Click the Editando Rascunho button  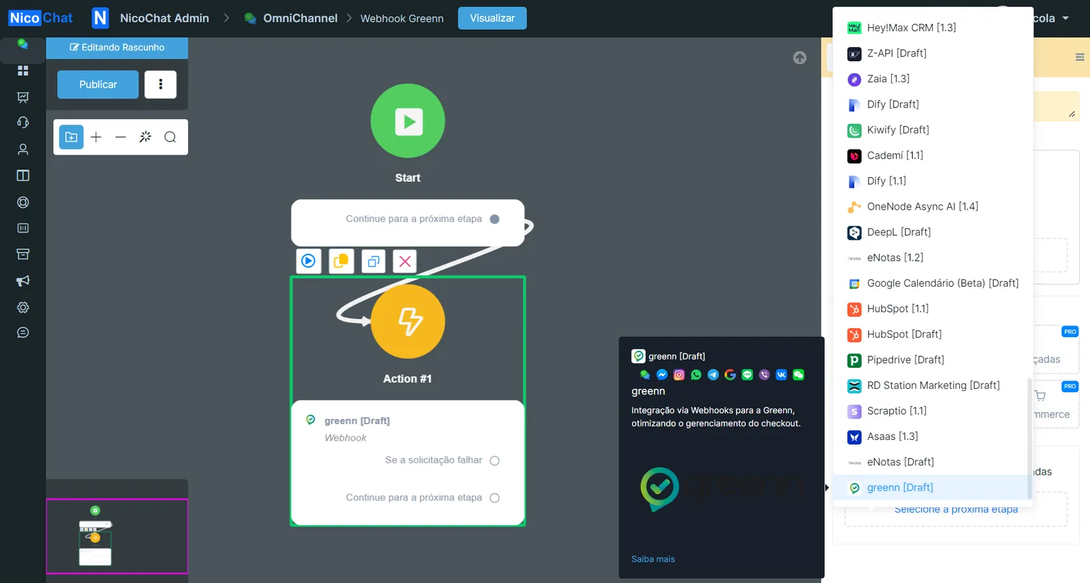[117, 48]
